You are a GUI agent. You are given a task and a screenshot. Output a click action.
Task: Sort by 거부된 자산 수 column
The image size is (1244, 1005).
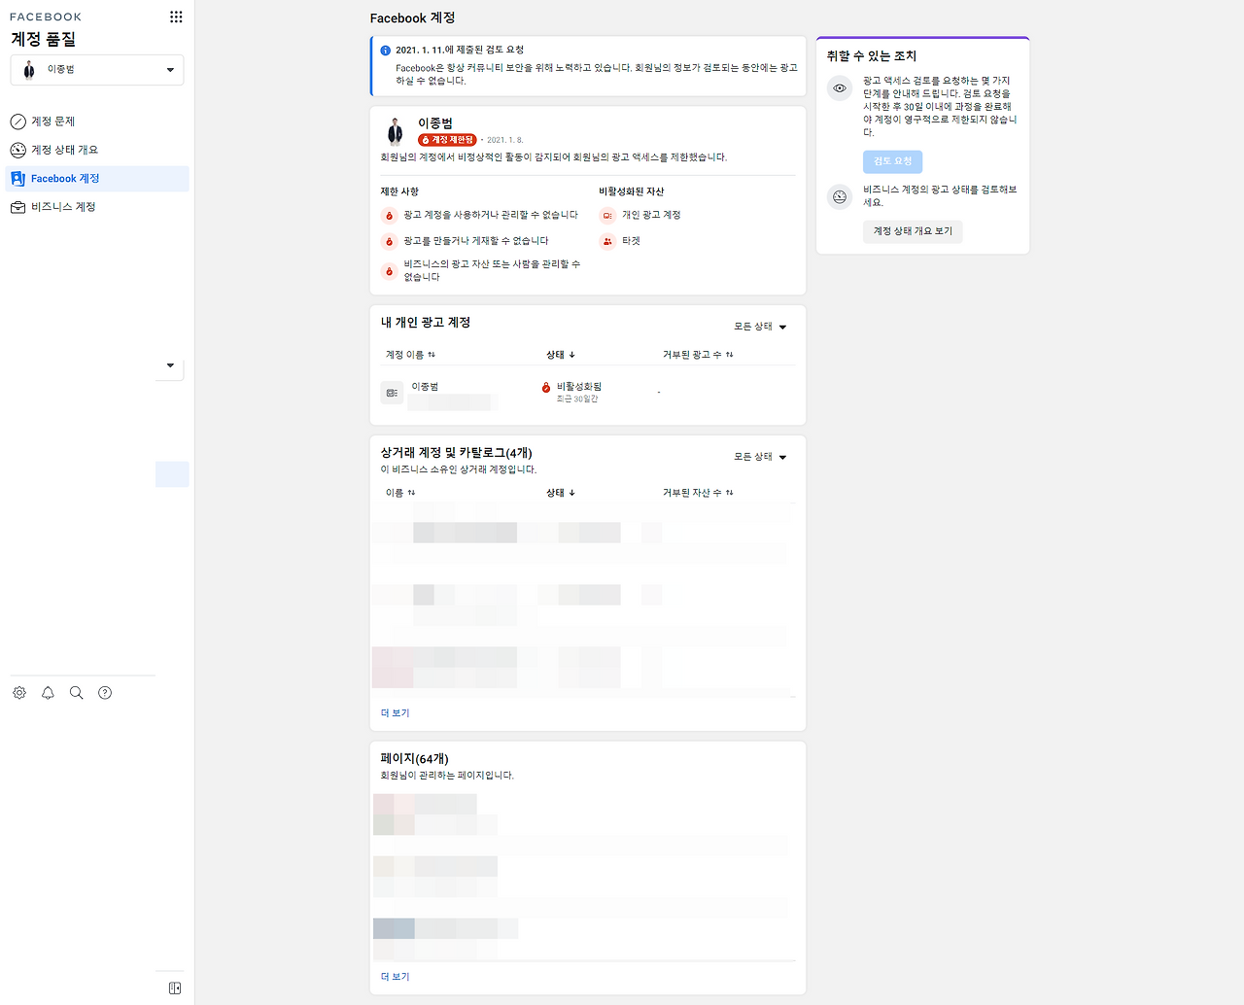pos(698,493)
